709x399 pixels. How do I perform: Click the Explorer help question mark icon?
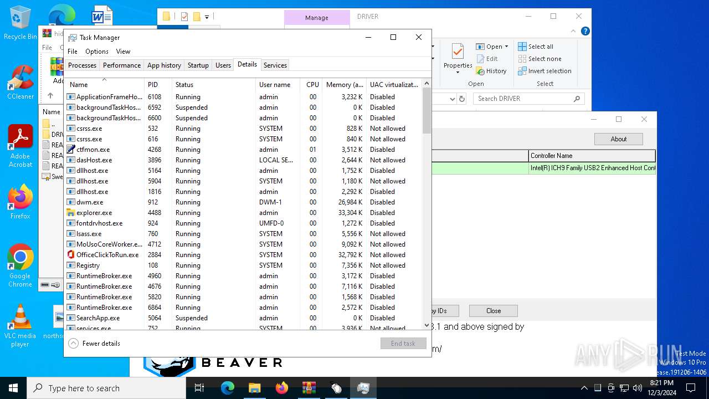[585, 32]
